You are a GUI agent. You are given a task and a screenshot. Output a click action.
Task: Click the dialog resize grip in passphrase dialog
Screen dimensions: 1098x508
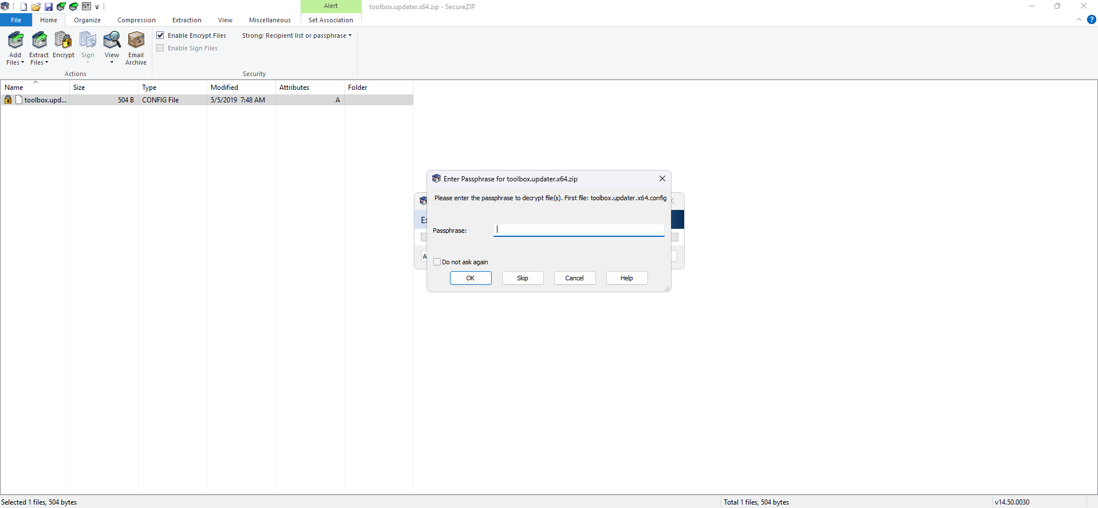(x=667, y=288)
